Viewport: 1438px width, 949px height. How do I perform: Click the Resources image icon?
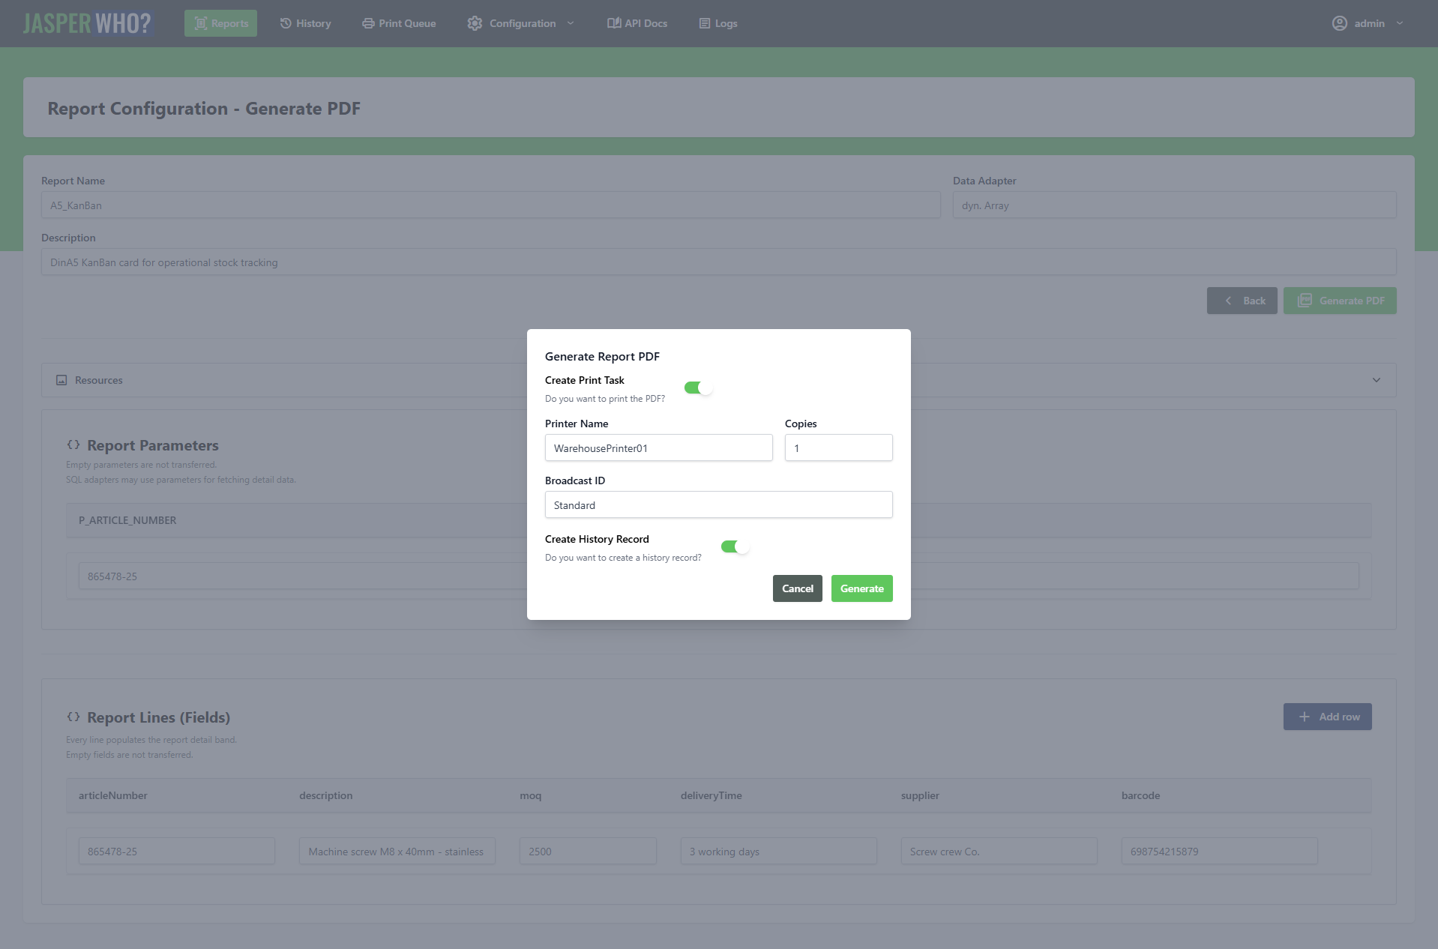(61, 380)
